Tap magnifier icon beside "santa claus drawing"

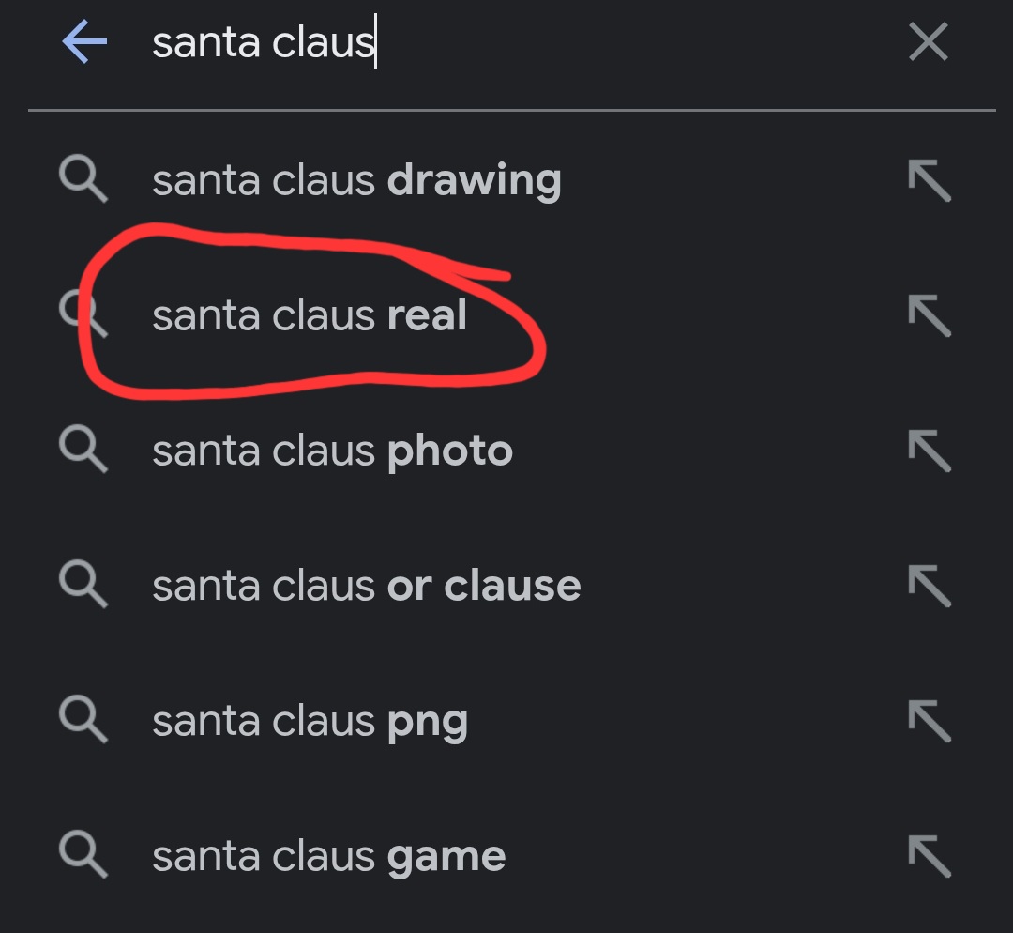(x=83, y=179)
